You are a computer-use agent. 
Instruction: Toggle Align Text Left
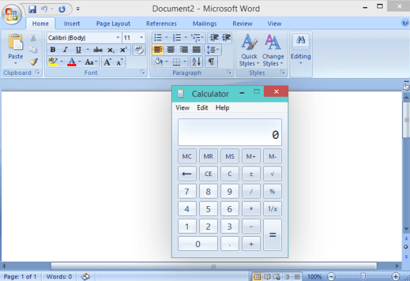tap(158, 50)
